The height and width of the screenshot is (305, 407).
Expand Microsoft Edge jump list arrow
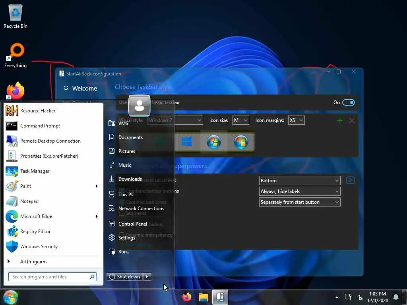coord(97,216)
